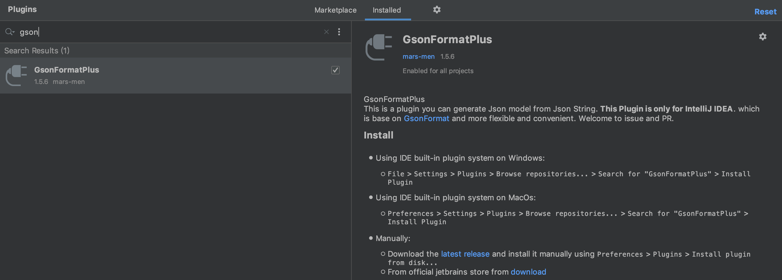This screenshot has width=782, height=280.
Task: Click the latest release download link
Action: (x=465, y=254)
